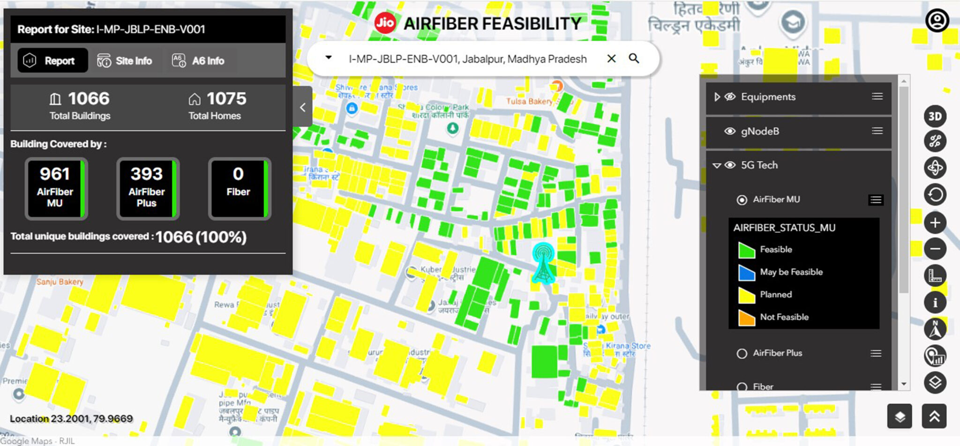Image resolution: width=960 pixels, height=446 pixels.
Task: Hide the 5G Tech layer
Action: pos(729,165)
